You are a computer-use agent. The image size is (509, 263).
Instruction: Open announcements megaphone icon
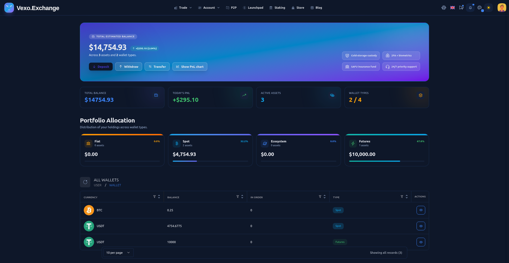click(461, 8)
